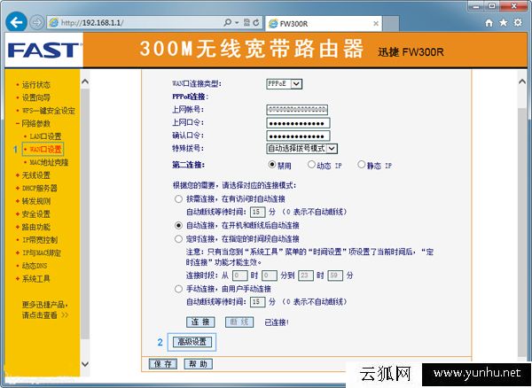Select 手动连接 radio option
Viewport: 532px width, 388px height.
178,289
